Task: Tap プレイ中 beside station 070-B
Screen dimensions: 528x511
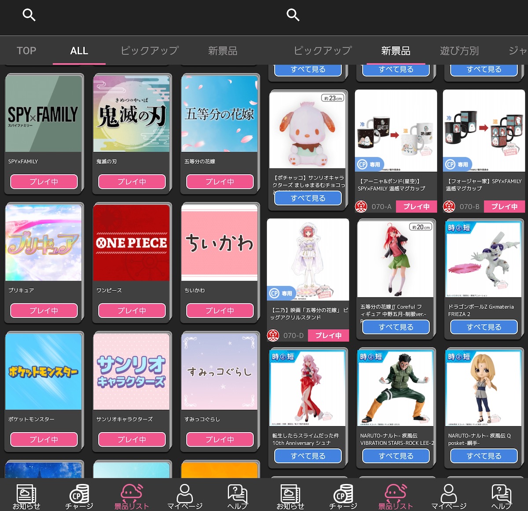Action: tap(504, 207)
